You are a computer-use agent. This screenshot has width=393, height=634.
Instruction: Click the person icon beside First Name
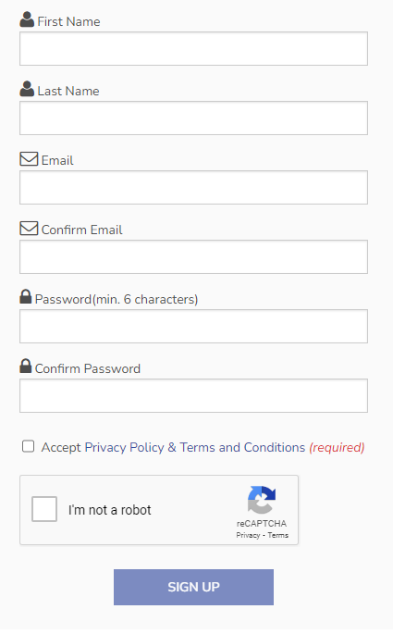[x=27, y=19]
